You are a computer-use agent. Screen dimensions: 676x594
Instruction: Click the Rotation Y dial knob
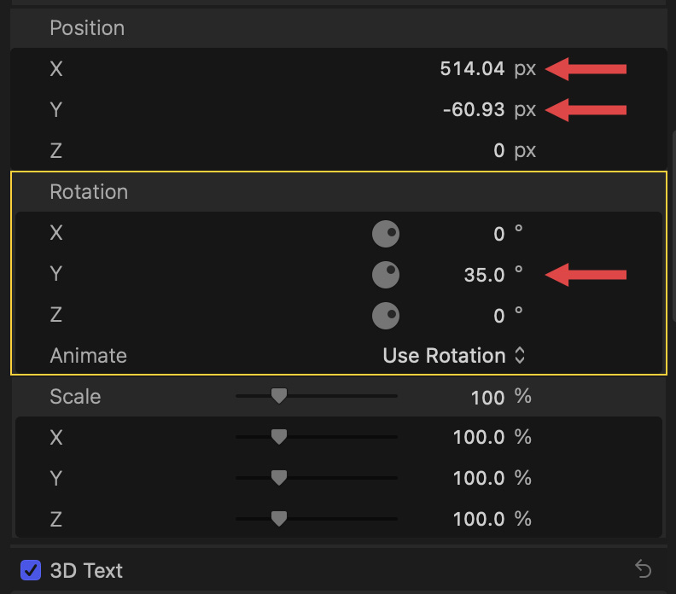[386, 274]
